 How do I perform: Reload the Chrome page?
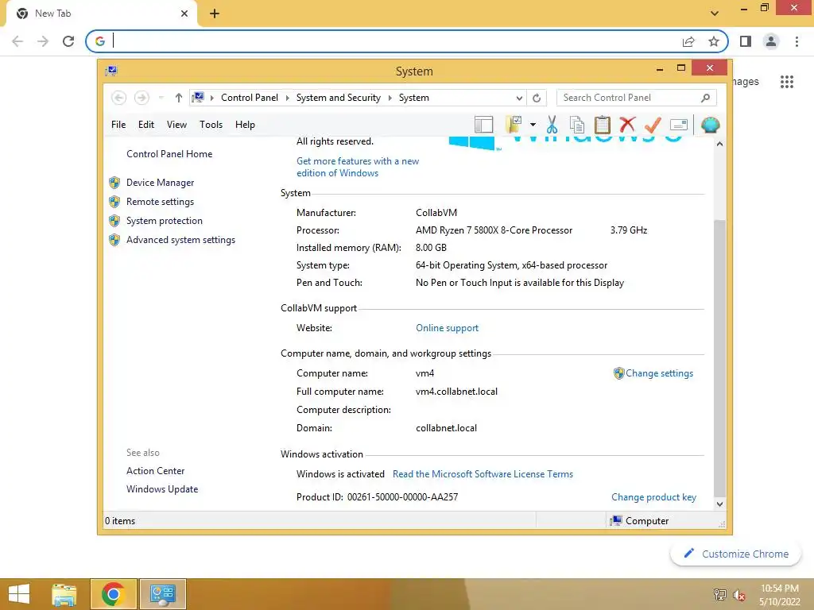(x=68, y=41)
